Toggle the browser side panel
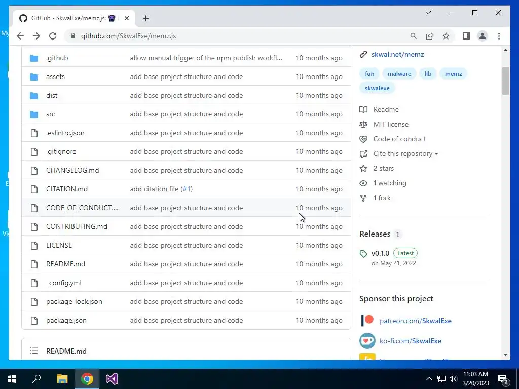The width and height of the screenshot is (519, 389). coord(466,36)
